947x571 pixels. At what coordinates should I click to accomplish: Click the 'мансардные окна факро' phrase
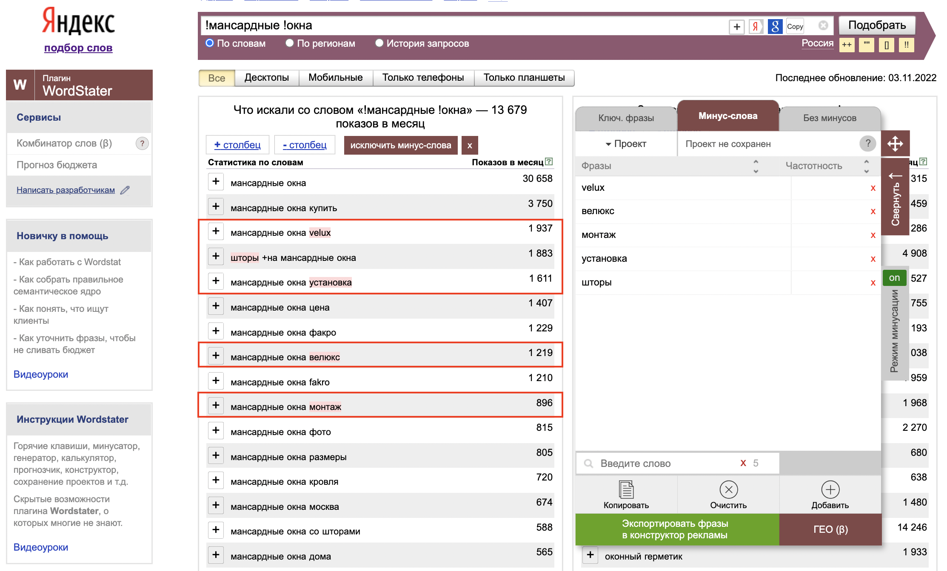coord(283,333)
